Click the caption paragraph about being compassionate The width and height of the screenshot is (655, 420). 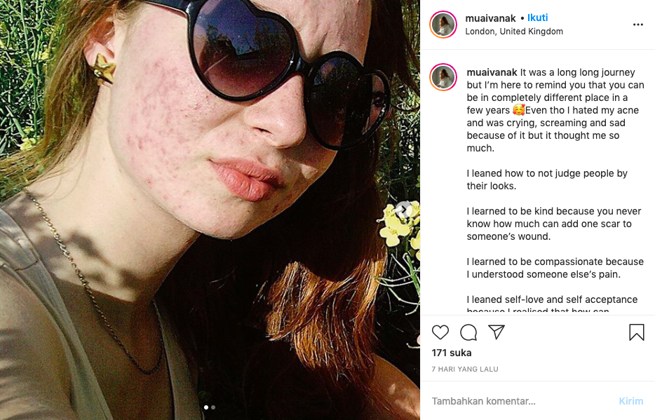click(555, 268)
